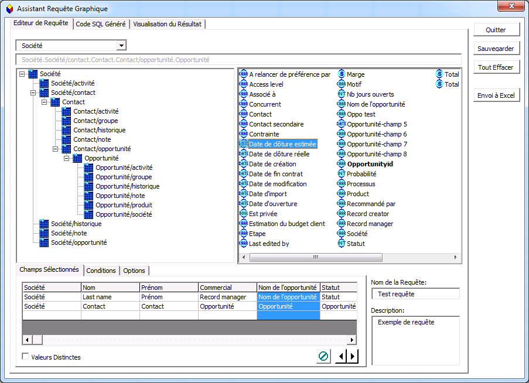Screen dimensions: 529x383
Task: Click the table icon for Opportunité/produit
Action: pyautogui.click(x=89, y=205)
